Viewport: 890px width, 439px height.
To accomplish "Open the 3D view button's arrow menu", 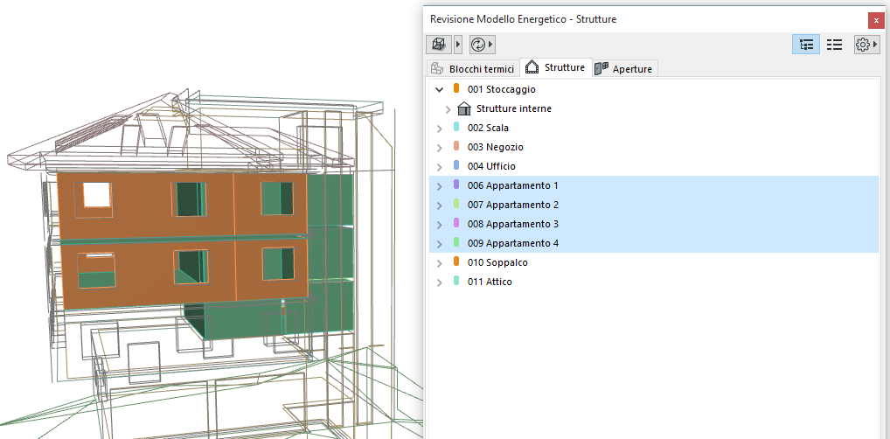I will (x=459, y=45).
